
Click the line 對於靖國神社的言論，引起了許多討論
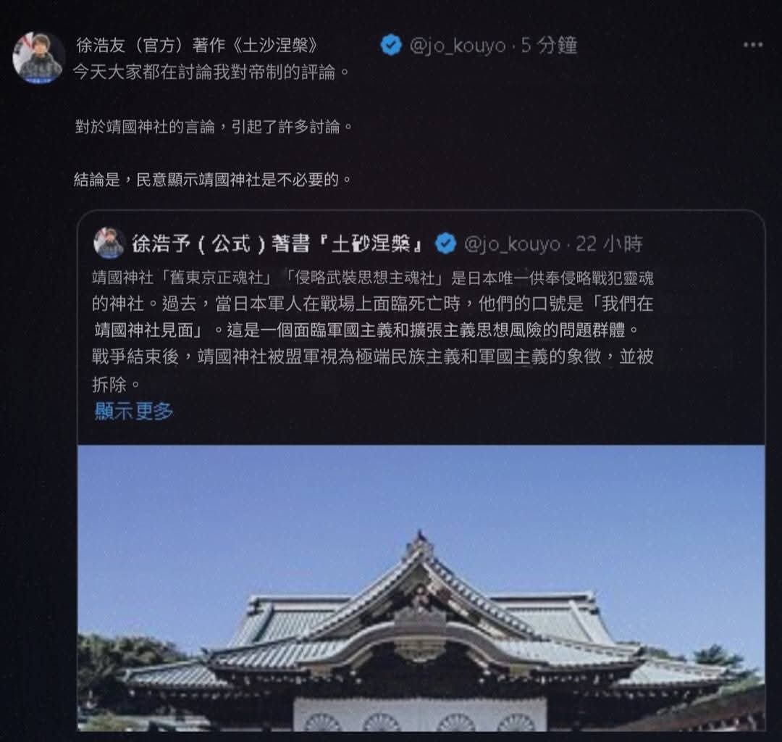(214, 126)
